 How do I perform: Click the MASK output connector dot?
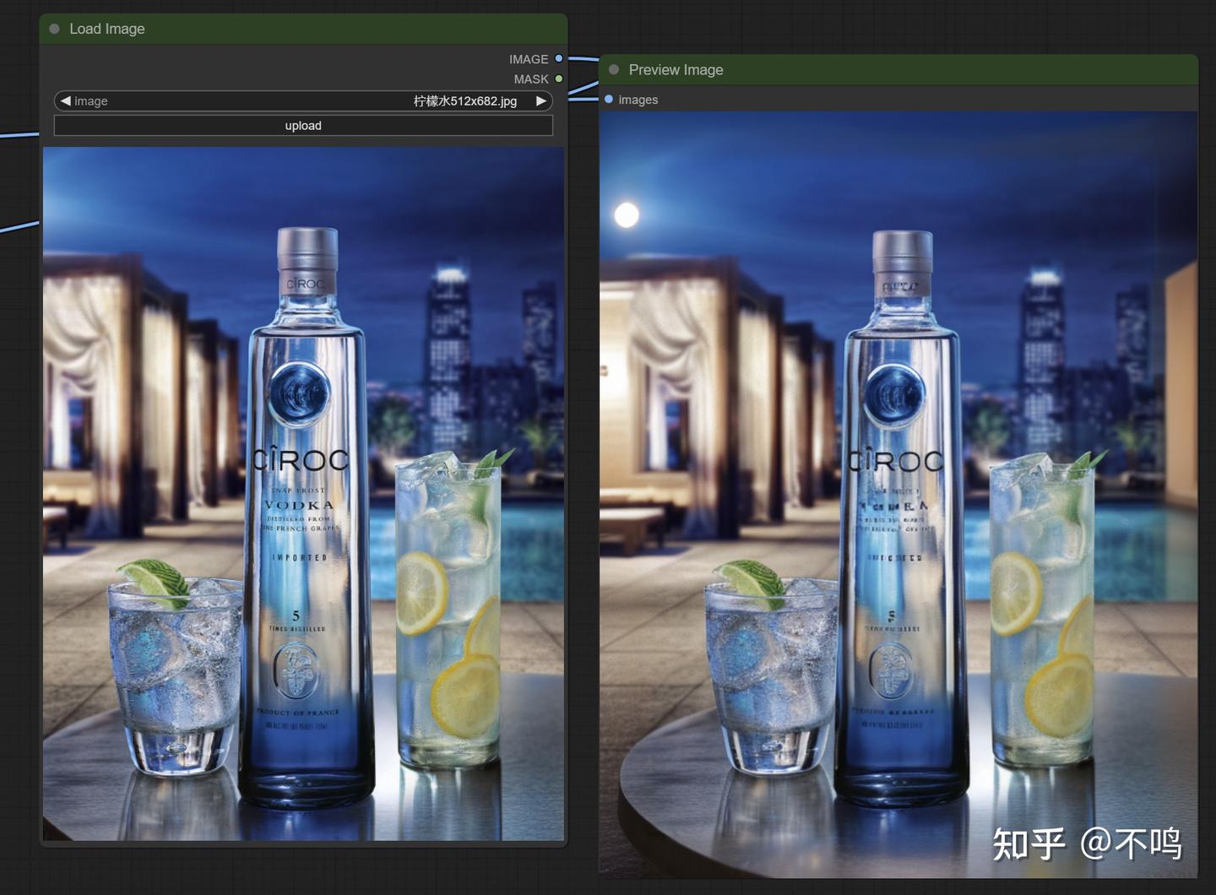coord(559,79)
